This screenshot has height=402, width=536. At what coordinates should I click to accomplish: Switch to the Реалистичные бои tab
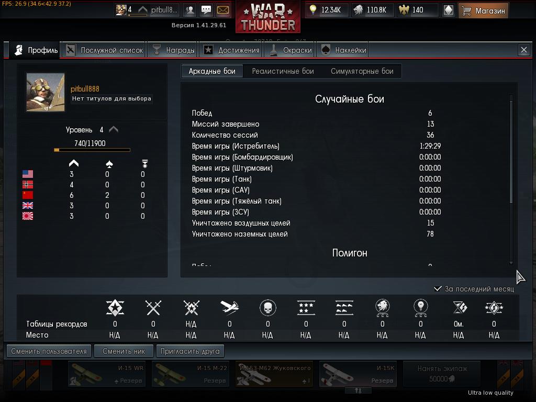(x=283, y=71)
